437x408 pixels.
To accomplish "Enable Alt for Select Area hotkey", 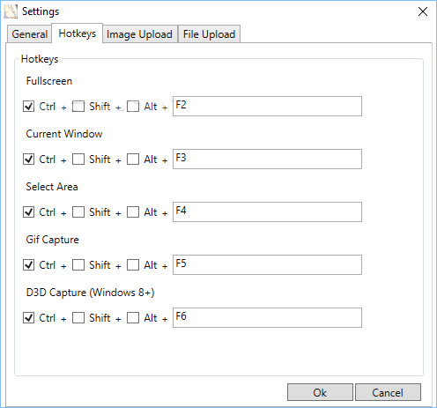I will (x=133, y=211).
